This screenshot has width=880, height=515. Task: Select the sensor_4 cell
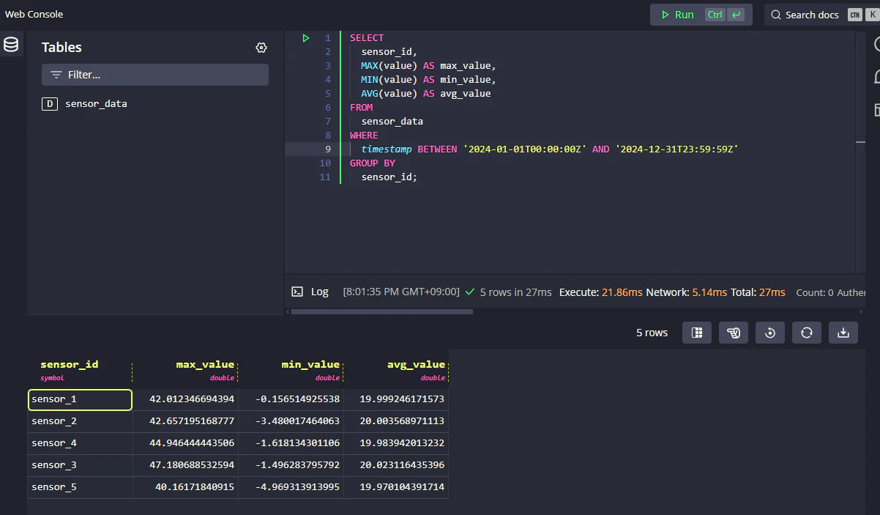click(81, 444)
